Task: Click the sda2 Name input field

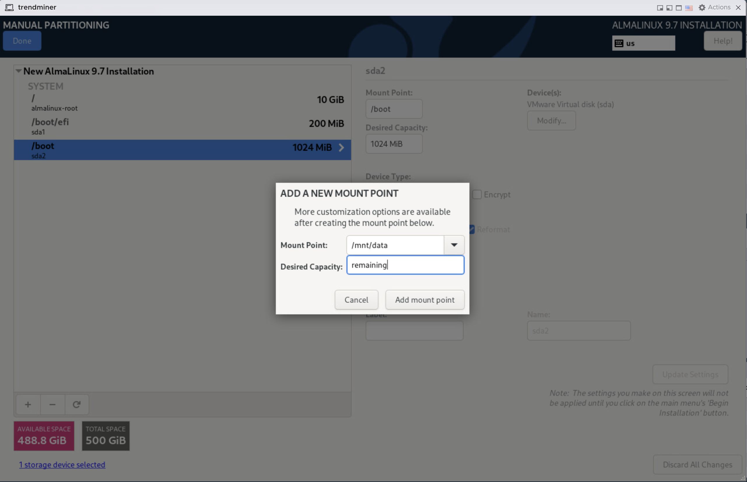Action: (x=579, y=331)
